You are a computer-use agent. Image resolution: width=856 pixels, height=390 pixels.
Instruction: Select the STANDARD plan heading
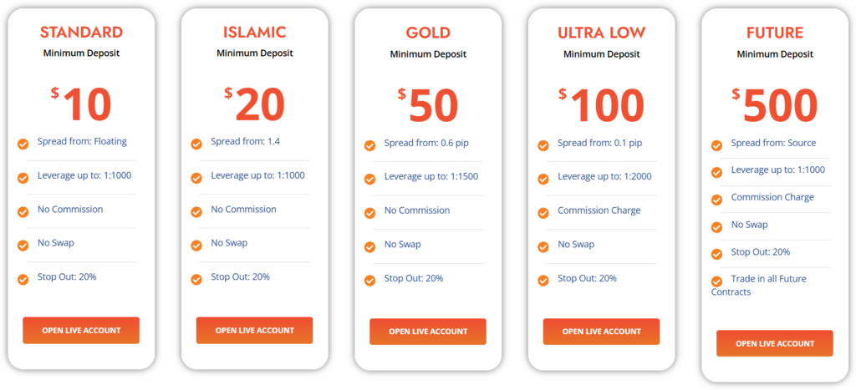[x=81, y=33]
